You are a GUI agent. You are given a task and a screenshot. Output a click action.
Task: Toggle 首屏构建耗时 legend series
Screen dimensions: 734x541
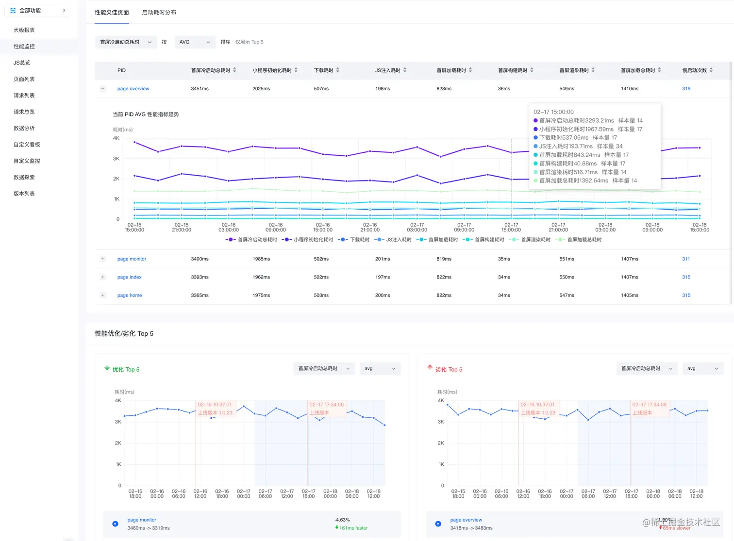(x=483, y=240)
